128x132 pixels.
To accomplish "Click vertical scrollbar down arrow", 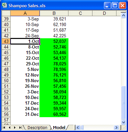I will click(x=123, y=122).
